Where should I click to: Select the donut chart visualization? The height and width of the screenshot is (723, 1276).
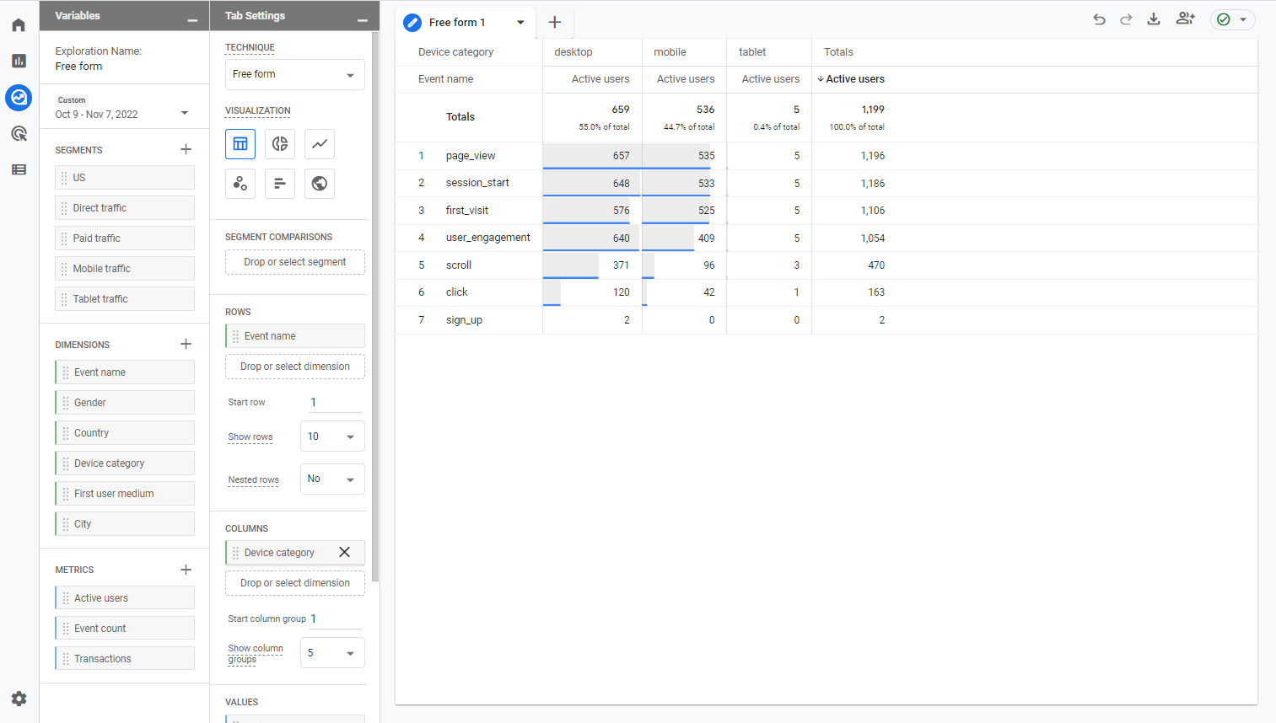[x=280, y=144]
